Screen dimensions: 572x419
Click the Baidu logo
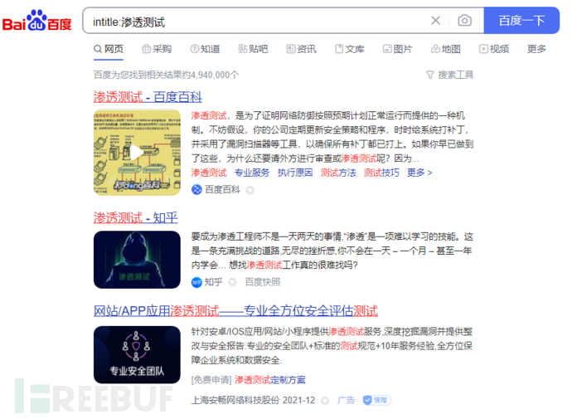point(36,21)
